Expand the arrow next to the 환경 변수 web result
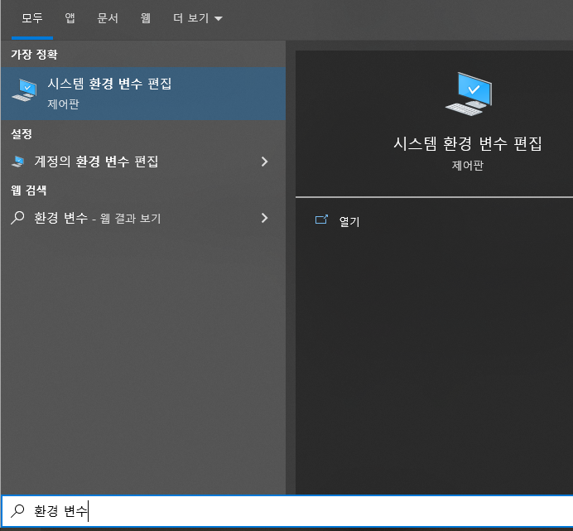Screen dimensions: 573x531 (265, 218)
